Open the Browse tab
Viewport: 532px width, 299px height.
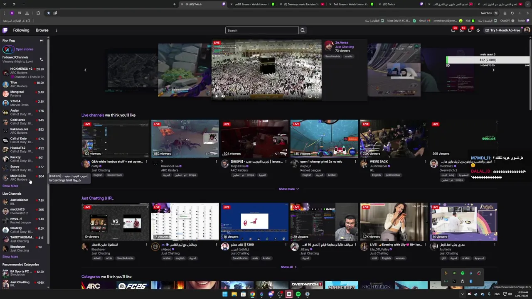[x=42, y=30]
